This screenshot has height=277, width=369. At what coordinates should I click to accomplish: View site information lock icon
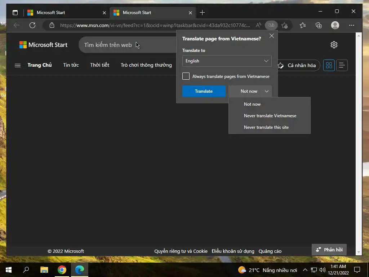[x=52, y=25]
